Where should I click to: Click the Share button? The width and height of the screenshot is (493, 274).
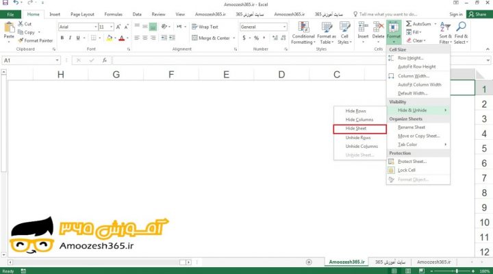click(478, 14)
